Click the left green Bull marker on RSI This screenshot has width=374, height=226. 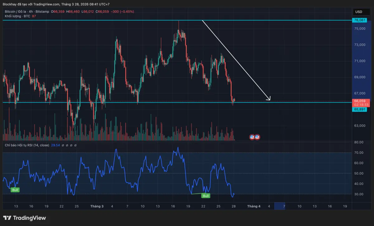point(15,190)
